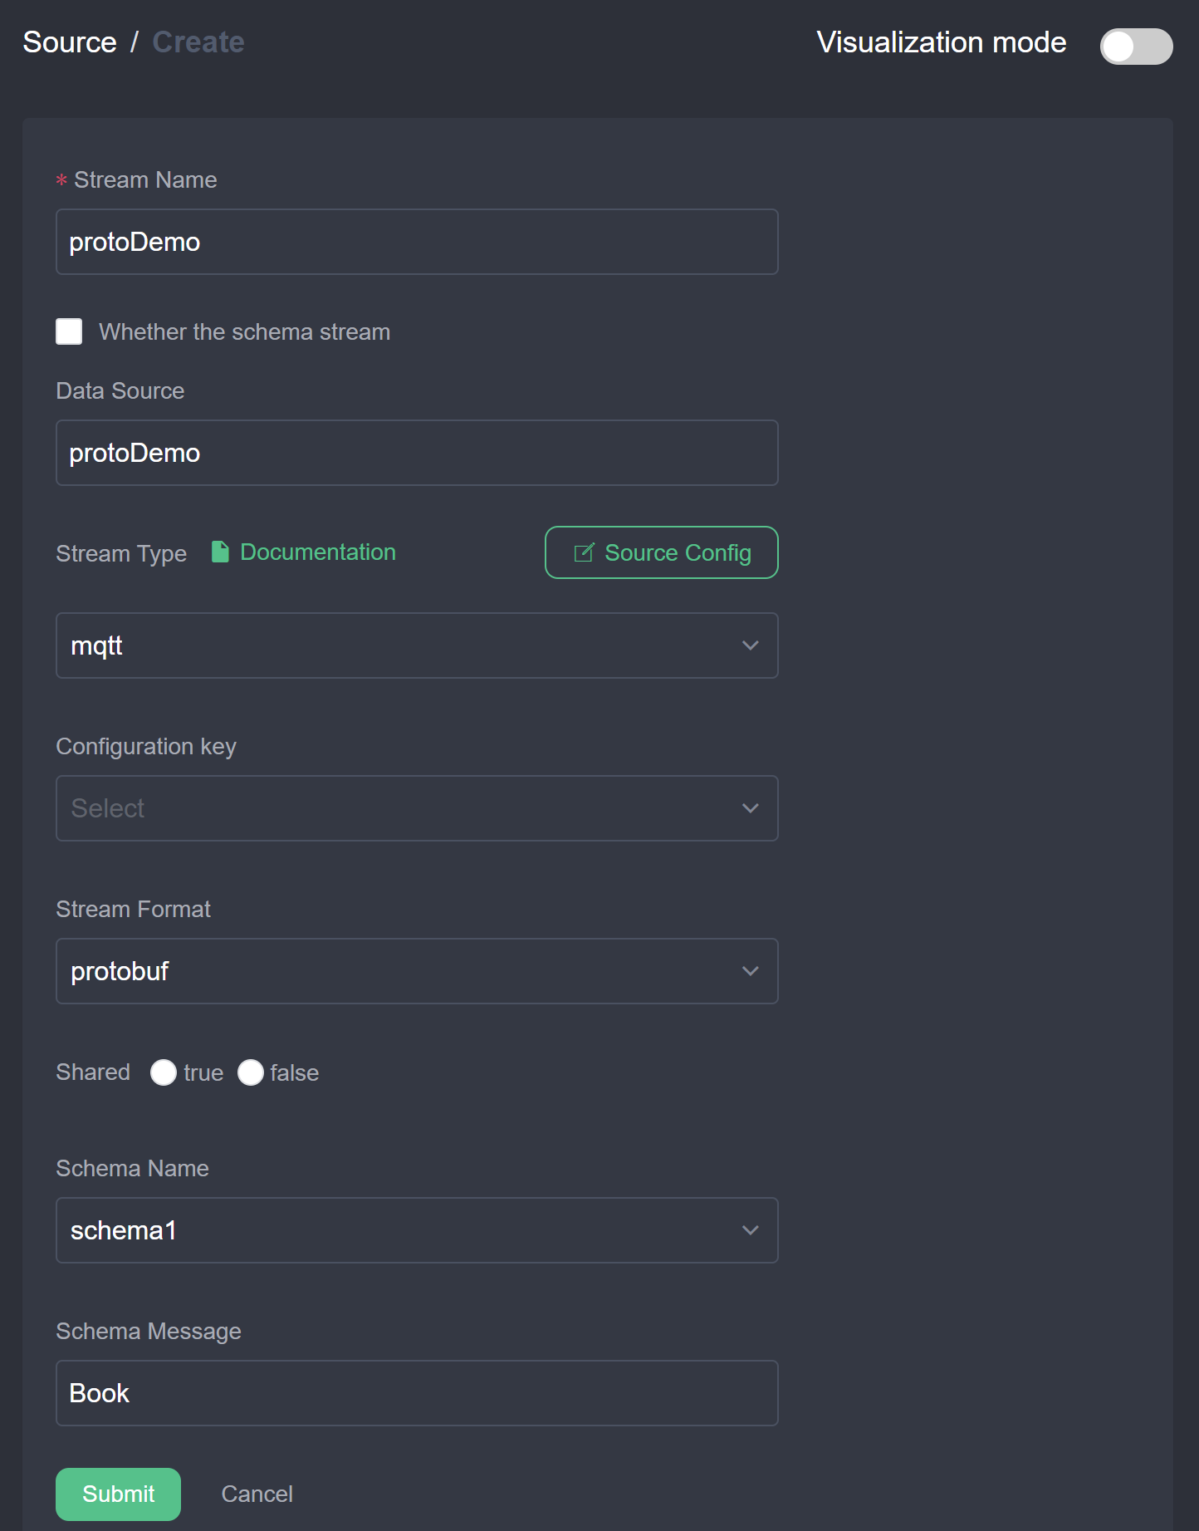The height and width of the screenshot is (1531, 1199).
Task: Open the Configuration key Select dropdown
Action: click(x=417, y=808)
